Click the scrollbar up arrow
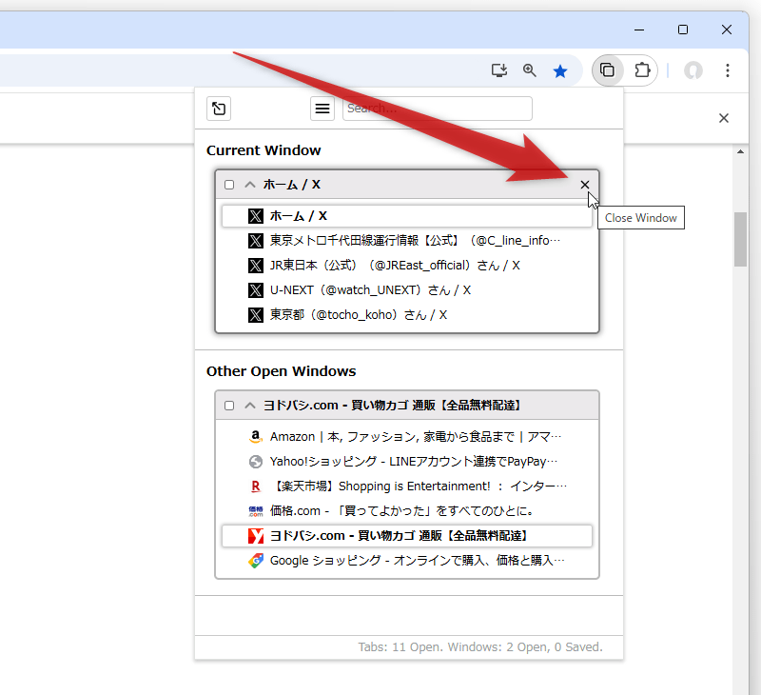The image size is (761, 695). (740, 152)
